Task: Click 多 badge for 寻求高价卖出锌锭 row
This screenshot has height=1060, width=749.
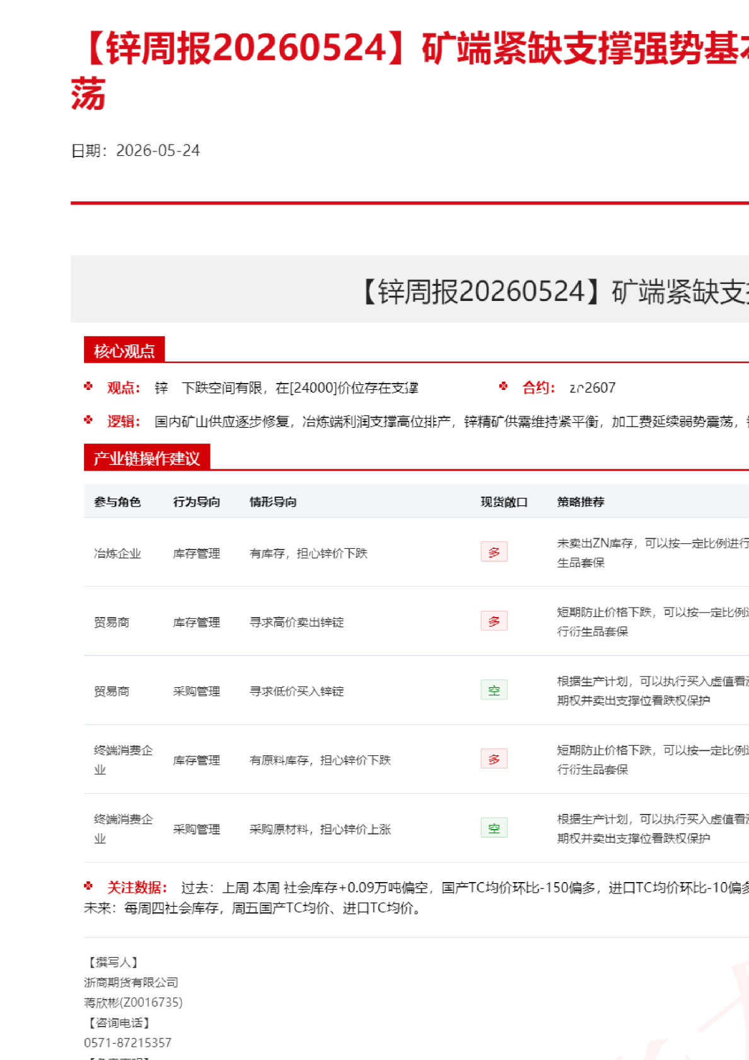Action: (x=494, y=621)
